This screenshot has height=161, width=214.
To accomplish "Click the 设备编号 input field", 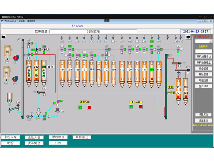I will tap(203, 51).
